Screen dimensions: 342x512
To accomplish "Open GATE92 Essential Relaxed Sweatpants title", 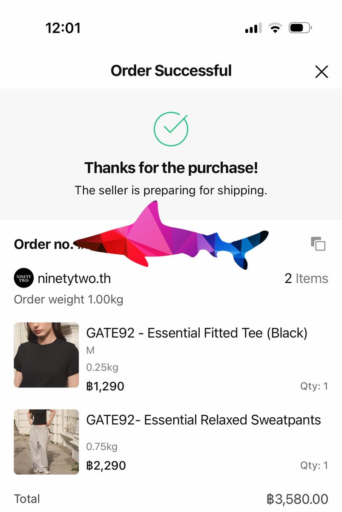I will 204,420.
